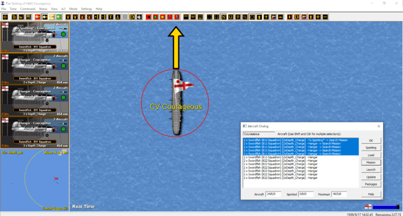Click the four-dots formation icon
This screenshot has height=216, width=403.
[210, 17]
